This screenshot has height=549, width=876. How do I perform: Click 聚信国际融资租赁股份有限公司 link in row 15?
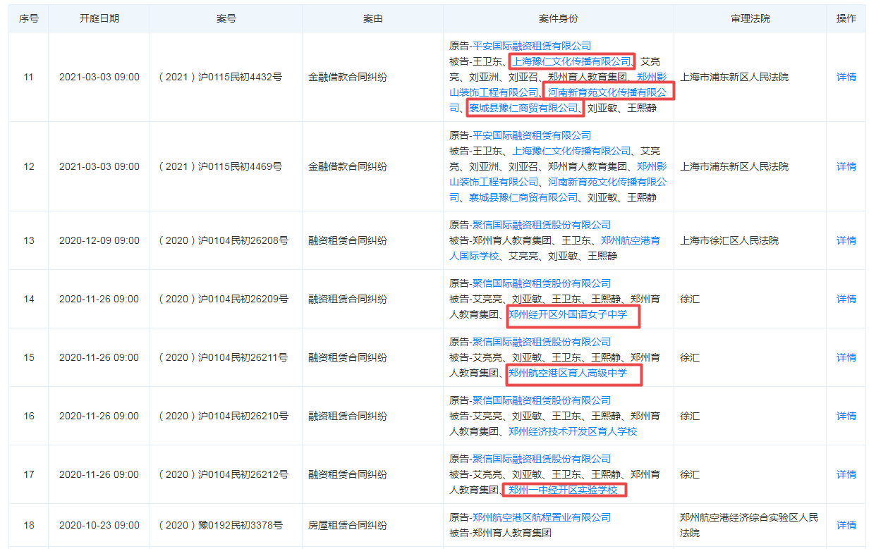coord(542,342)
